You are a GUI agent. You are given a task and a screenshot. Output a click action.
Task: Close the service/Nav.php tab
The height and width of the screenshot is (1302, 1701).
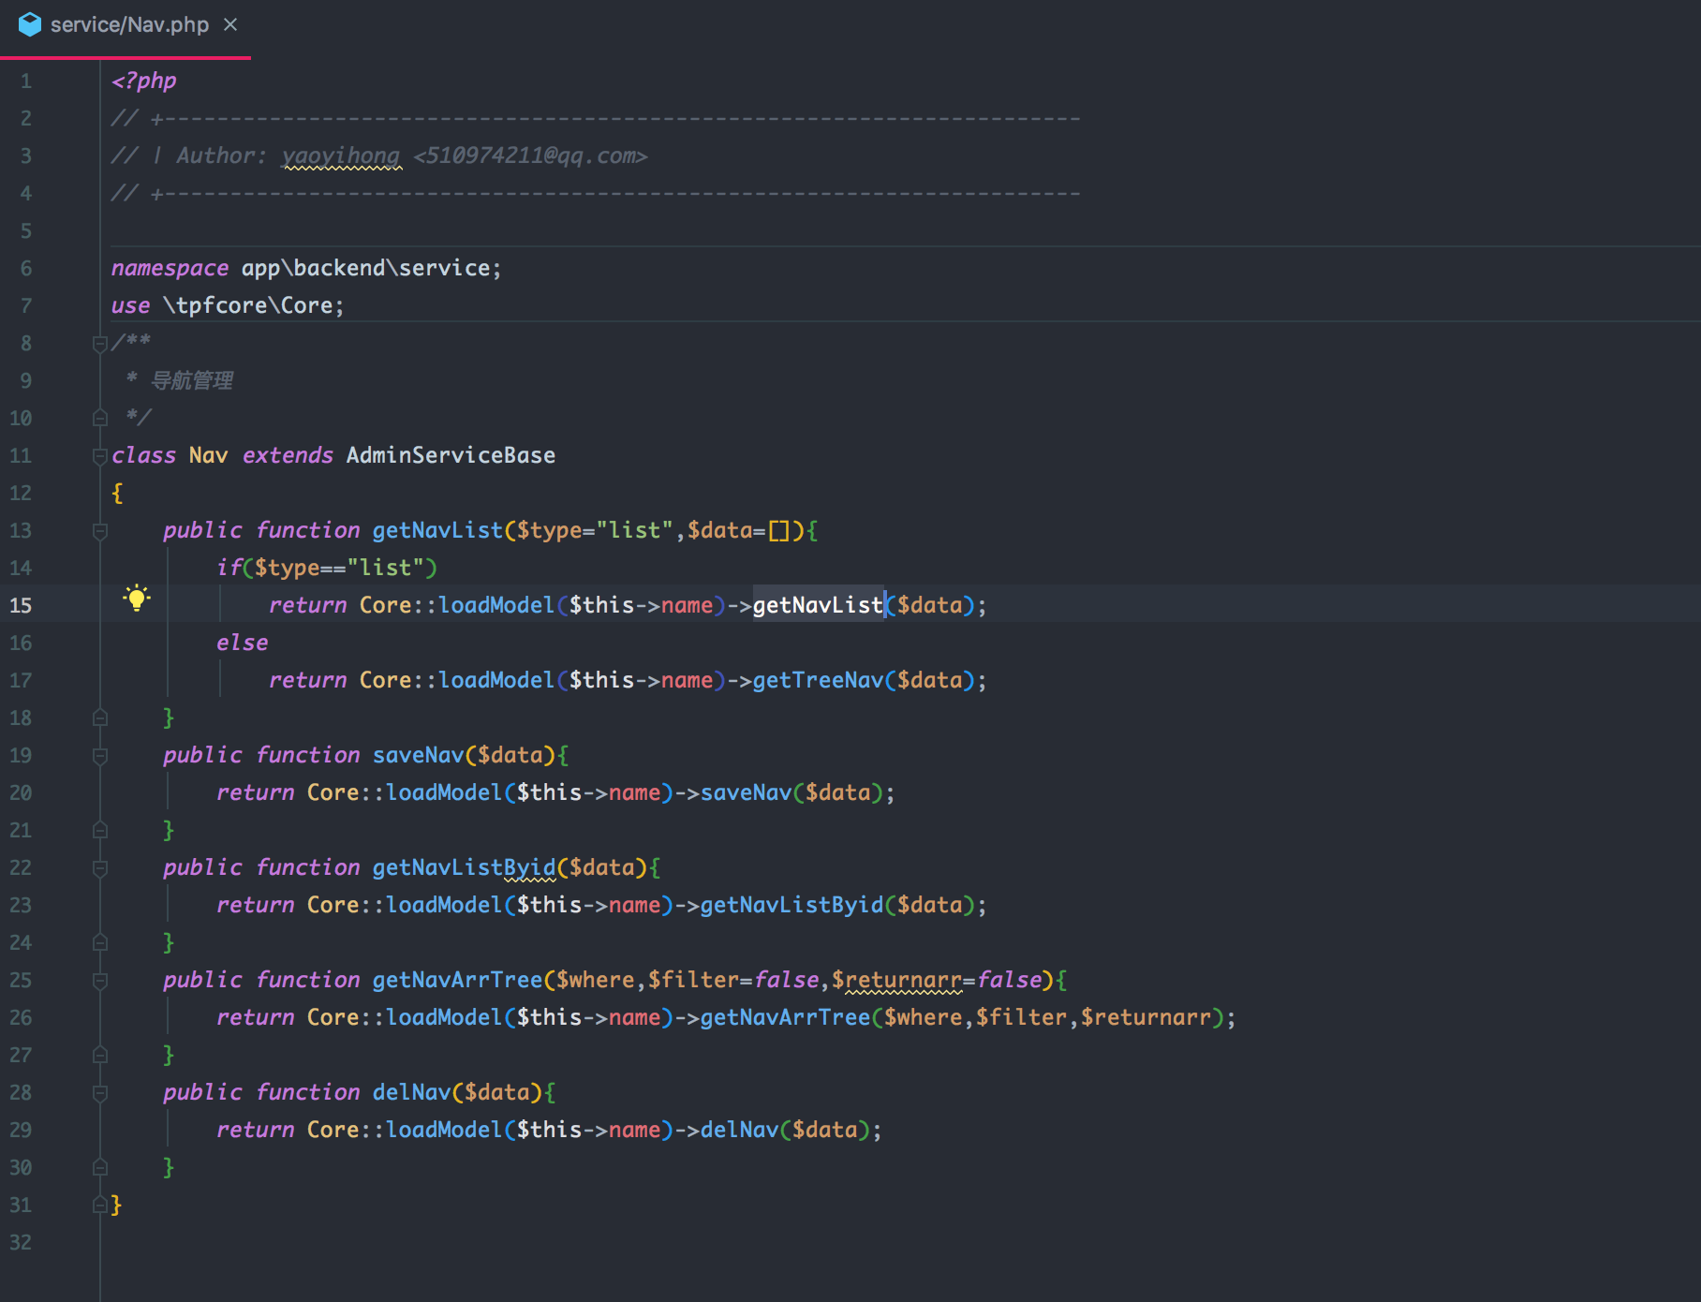(x=230, y=24)
